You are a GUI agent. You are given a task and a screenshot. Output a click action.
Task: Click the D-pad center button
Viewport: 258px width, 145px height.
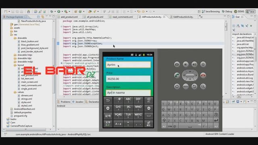(x=190, y=75)
